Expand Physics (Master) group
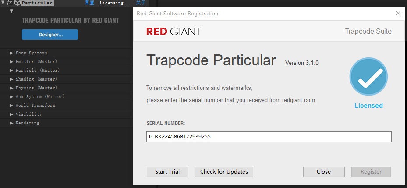Viewport: 407px width, 188px height. [11, 88]
